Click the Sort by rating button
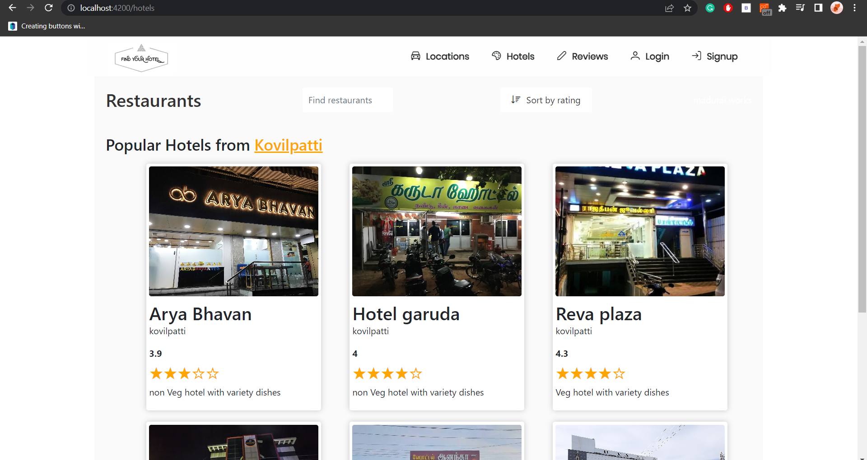The image size is (867, 460). (546, 100)
